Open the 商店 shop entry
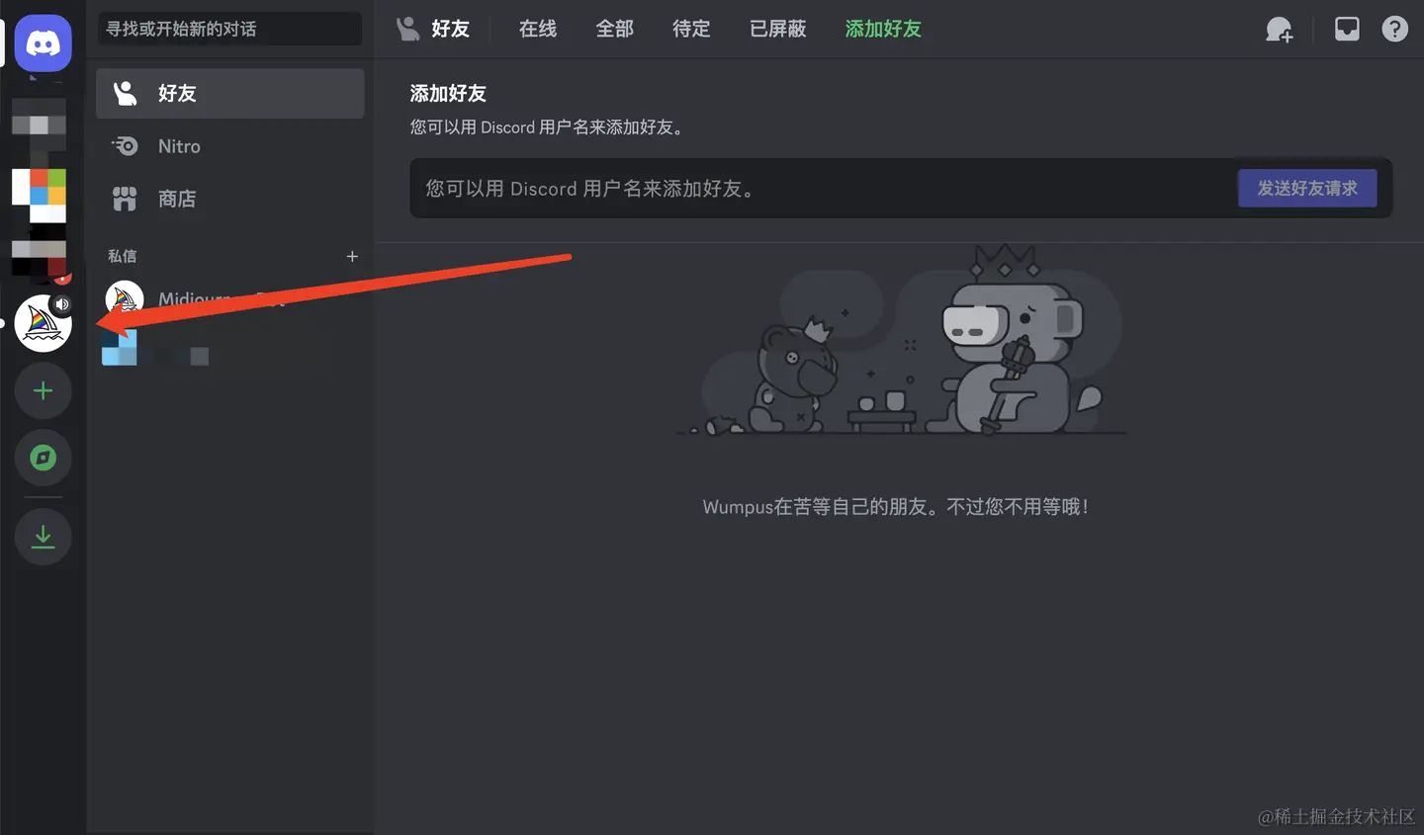The width and height of the screenshot is (1424, 835). pyautogui.click(x=229, y=199)
